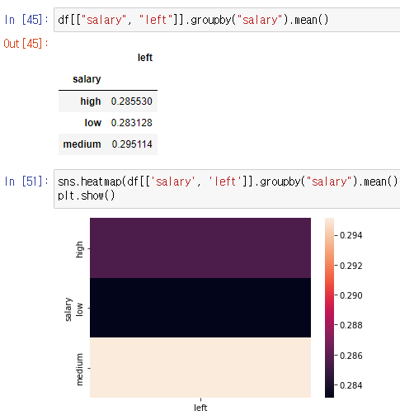Click the value 0.283128 in table
Image resolution: width=400 pixels, height=415 pixels.
pos(131,123)
